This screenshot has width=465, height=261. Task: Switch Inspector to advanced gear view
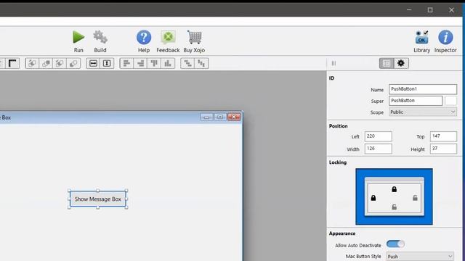coord(401,63)
